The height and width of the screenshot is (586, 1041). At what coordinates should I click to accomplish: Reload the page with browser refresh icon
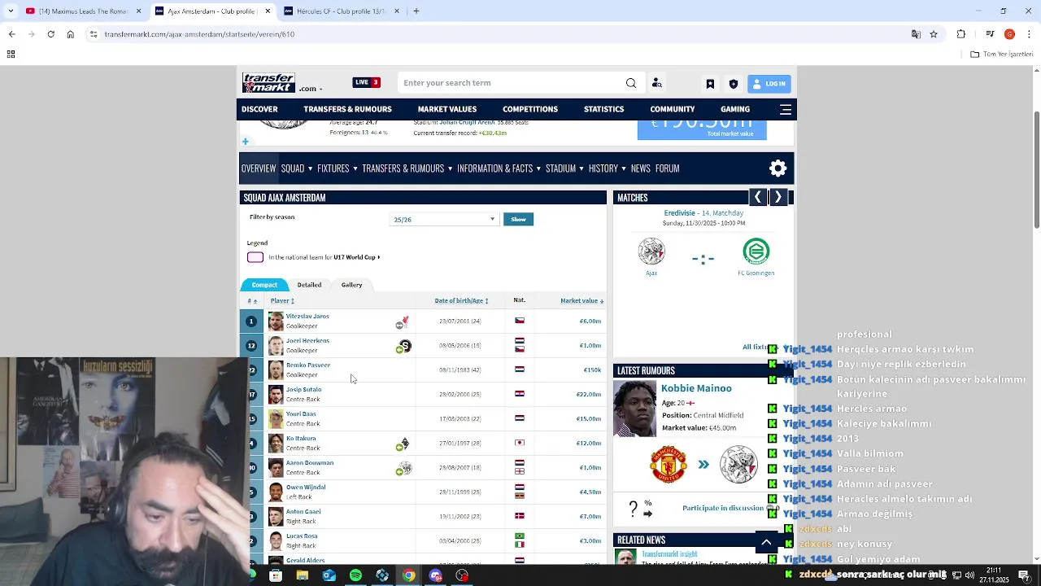(x=50, y=34)
